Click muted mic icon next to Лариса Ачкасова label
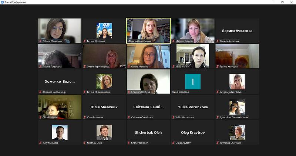The image size is (296, 156). click(218, 41)
